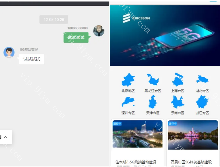This screenshot has height=167, width=220.
Task: Click the green sent message bubble
Action: [76, 38]
